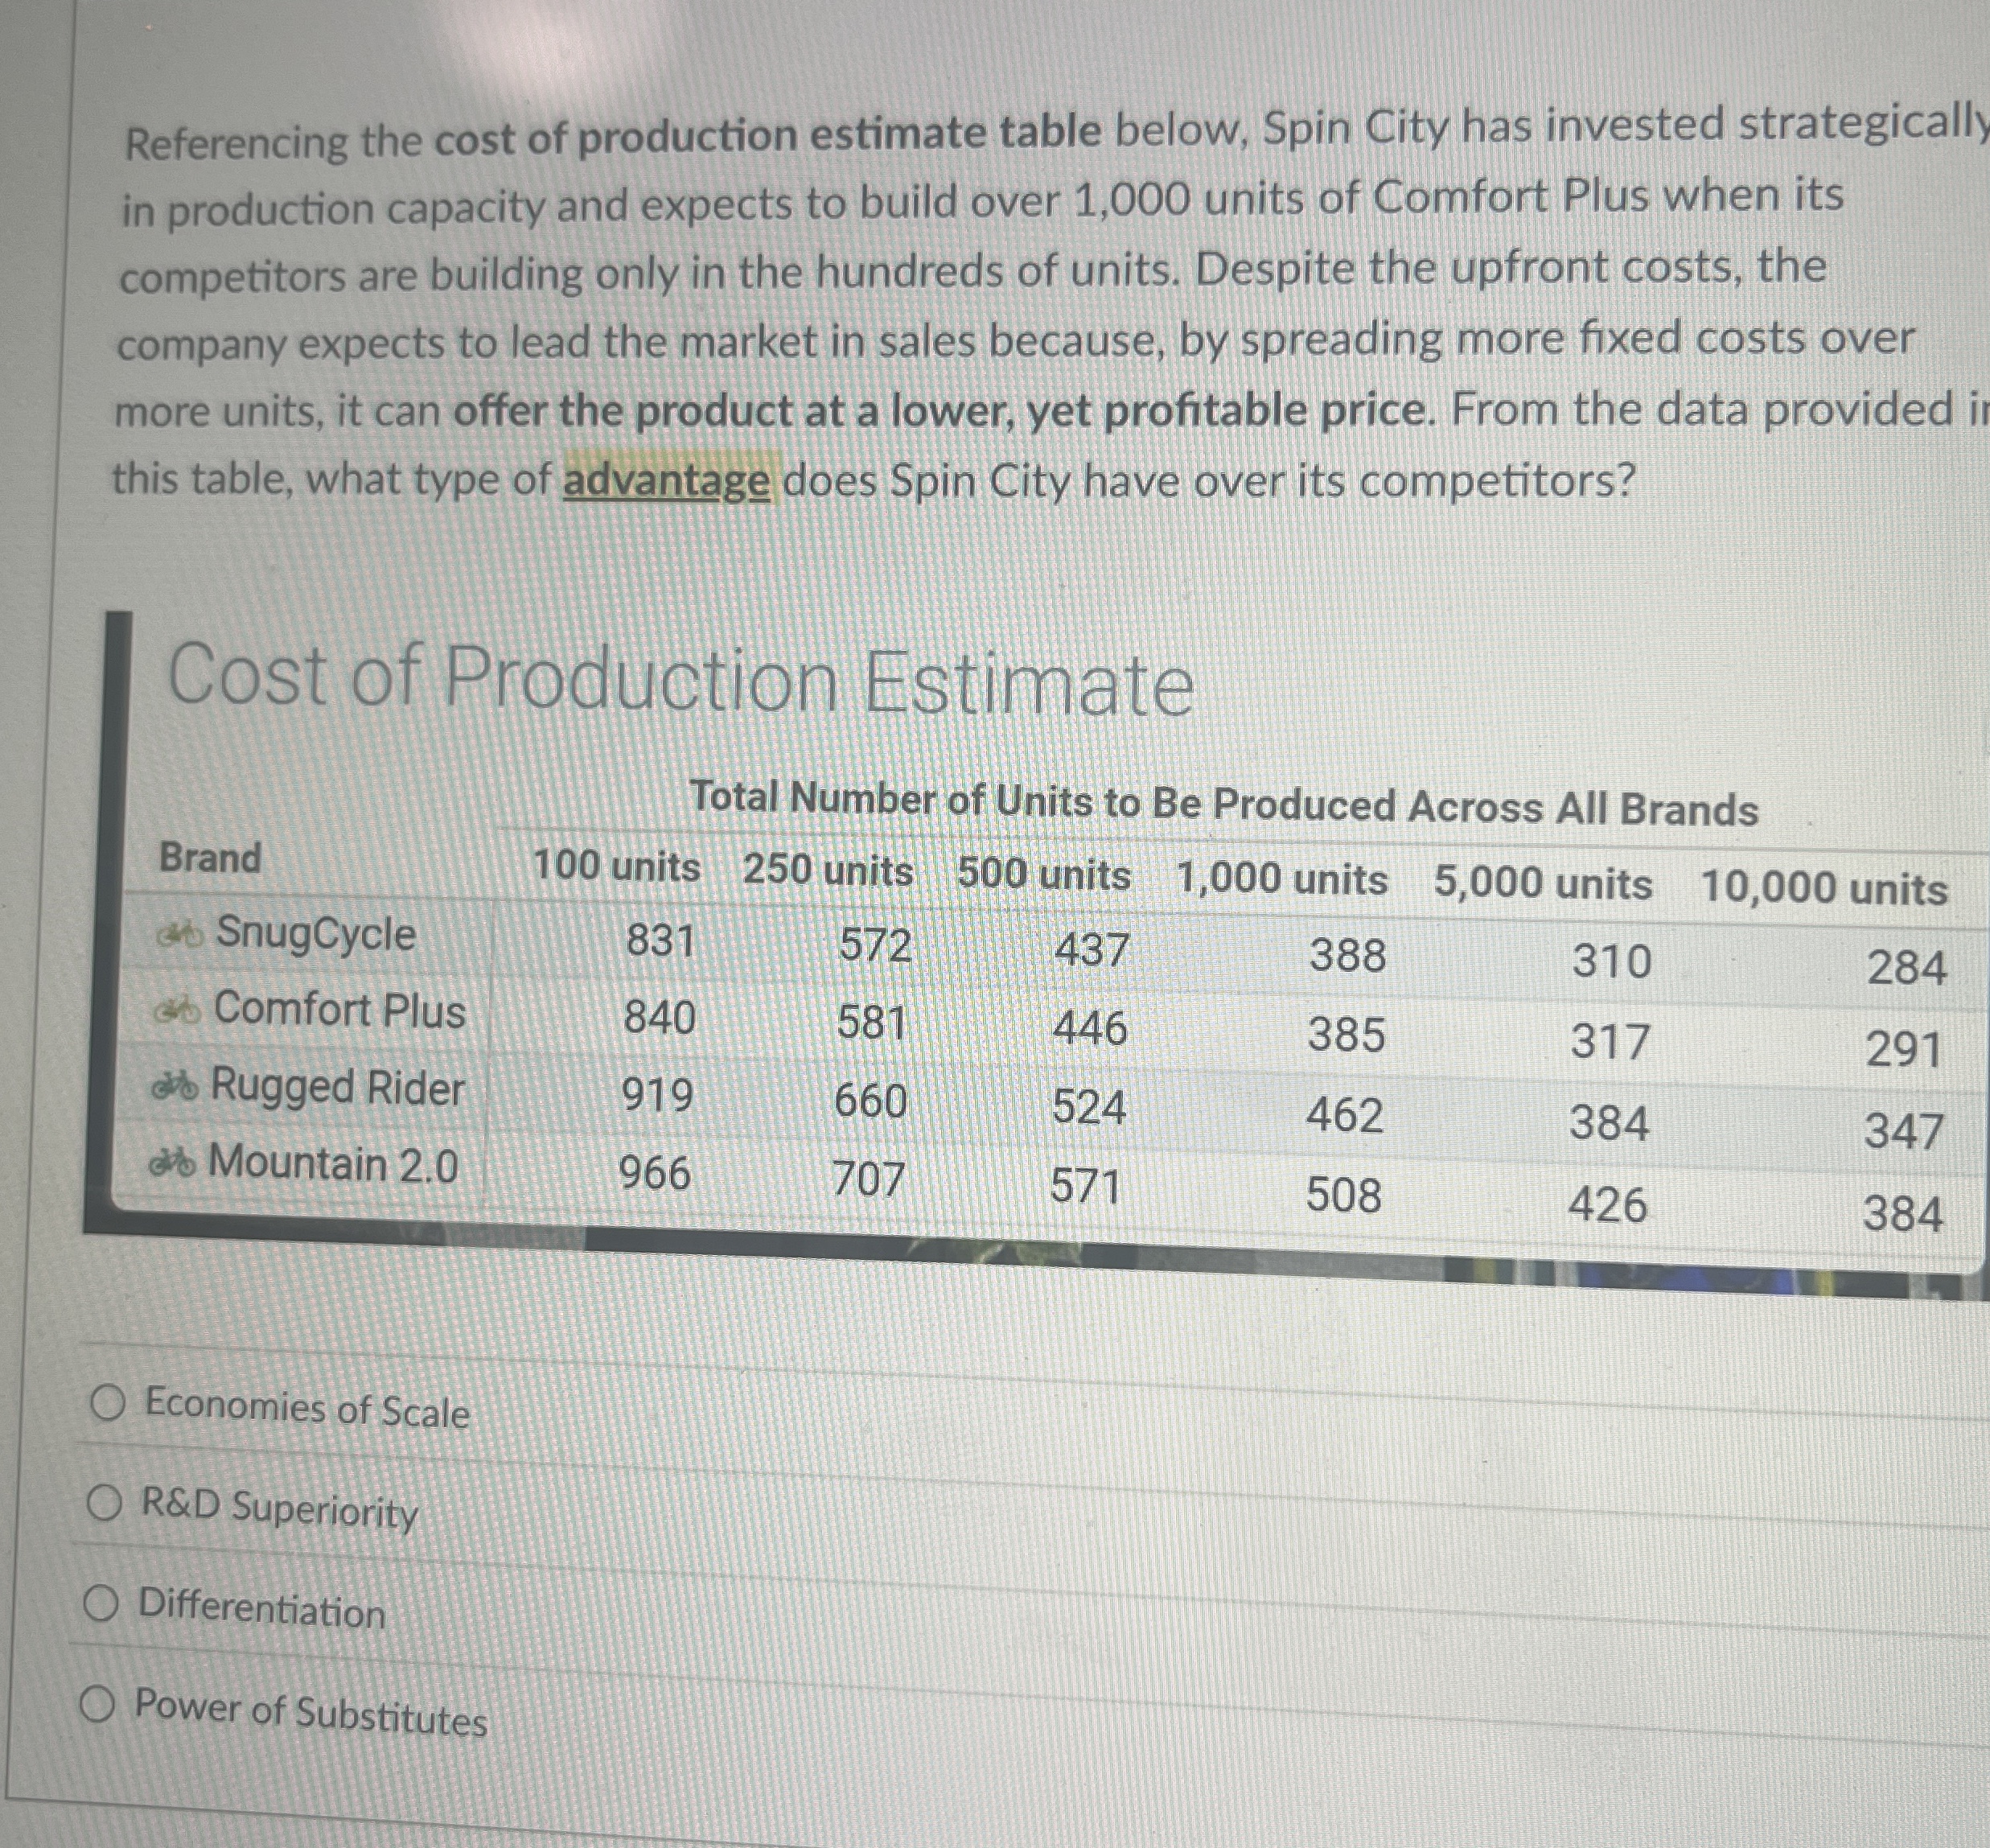Open the underlined advantage link
Image resolution: width=1990 pixels, height=1848 pixels.
click(x=667, y=481)
